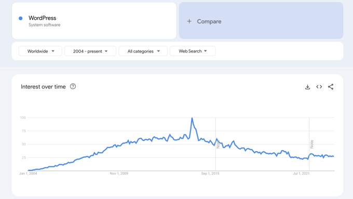The image size is (353, 199).
Task: Click the Interest over time heading
Action: [43, 87]
